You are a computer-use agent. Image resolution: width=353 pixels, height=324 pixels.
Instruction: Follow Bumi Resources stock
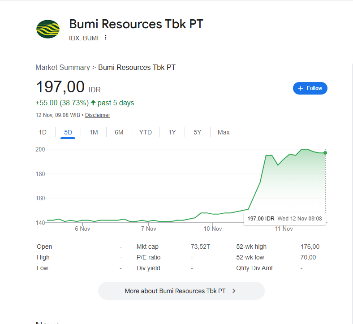click(310, 88)
